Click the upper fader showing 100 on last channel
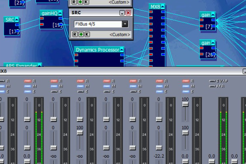 pos(185,104)
